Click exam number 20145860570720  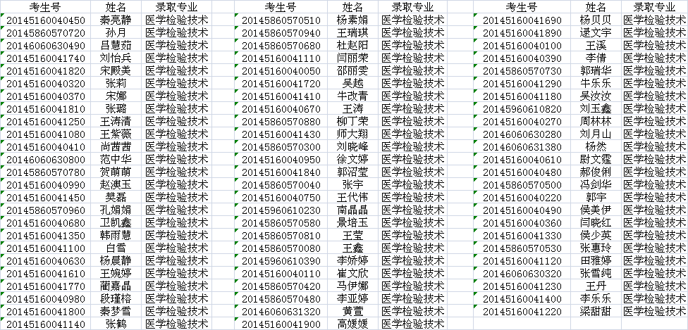pos(46,33)
